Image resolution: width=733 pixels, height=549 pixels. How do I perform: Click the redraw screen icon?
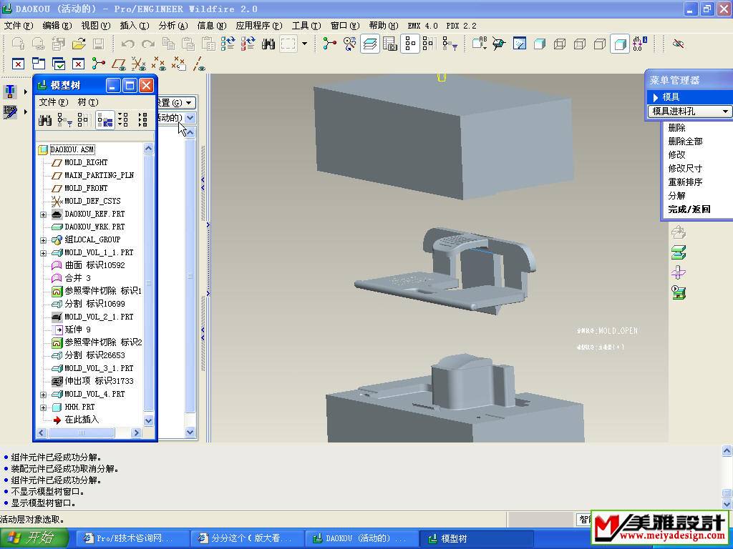coord(520,44)
